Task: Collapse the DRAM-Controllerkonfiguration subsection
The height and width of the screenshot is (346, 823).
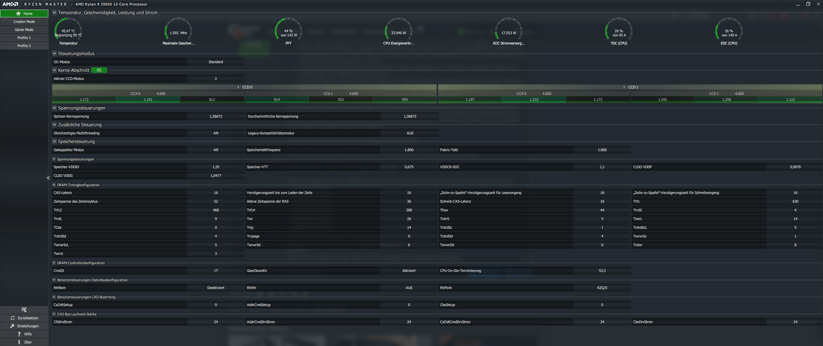Action: click(x=54, y=263)
